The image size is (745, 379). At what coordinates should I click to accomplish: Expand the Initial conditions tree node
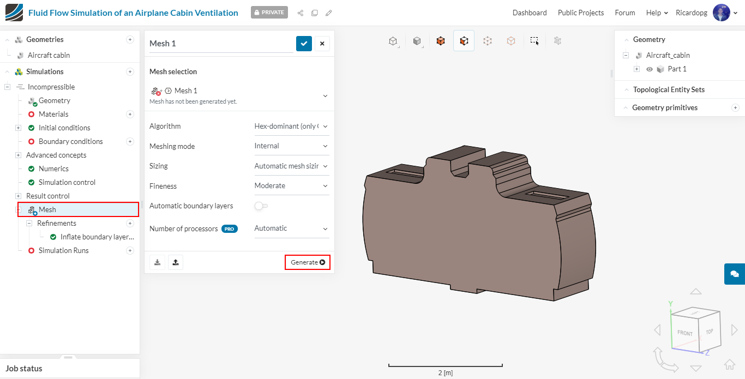pyautogui.click(x=18, y=128)
